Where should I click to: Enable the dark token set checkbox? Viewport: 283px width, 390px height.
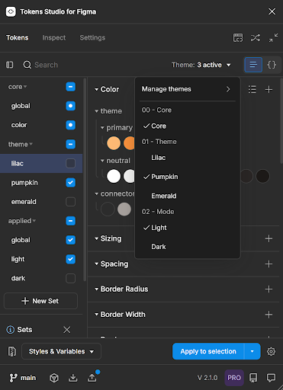click(70, 278)
